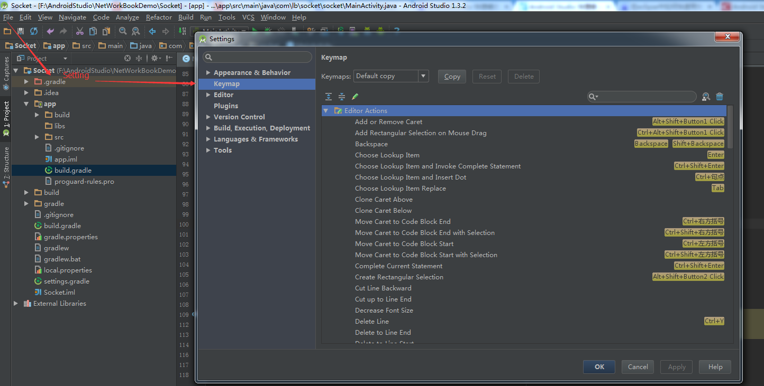Click the Find magnifier icon in toolbar
The image size is (764, 386).
click(123, 31)
